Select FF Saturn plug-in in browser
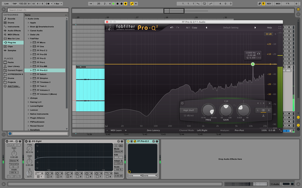 point(41,74)
